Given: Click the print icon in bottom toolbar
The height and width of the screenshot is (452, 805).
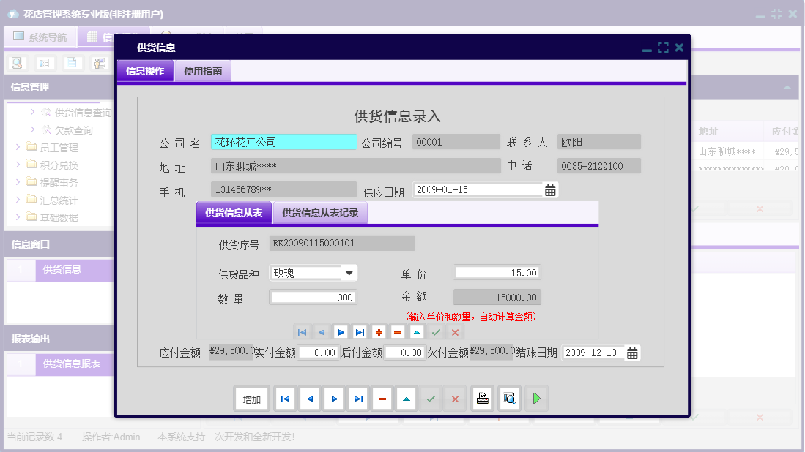Looking at the screenshot, I should [482, 398].
